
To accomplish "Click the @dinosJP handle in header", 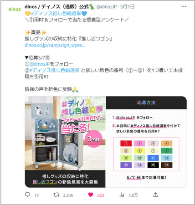I will (107, 7).
